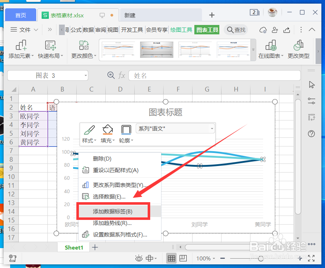
Task: Toggle eye-protection reading mode in status bar
Action: [139, 258]
